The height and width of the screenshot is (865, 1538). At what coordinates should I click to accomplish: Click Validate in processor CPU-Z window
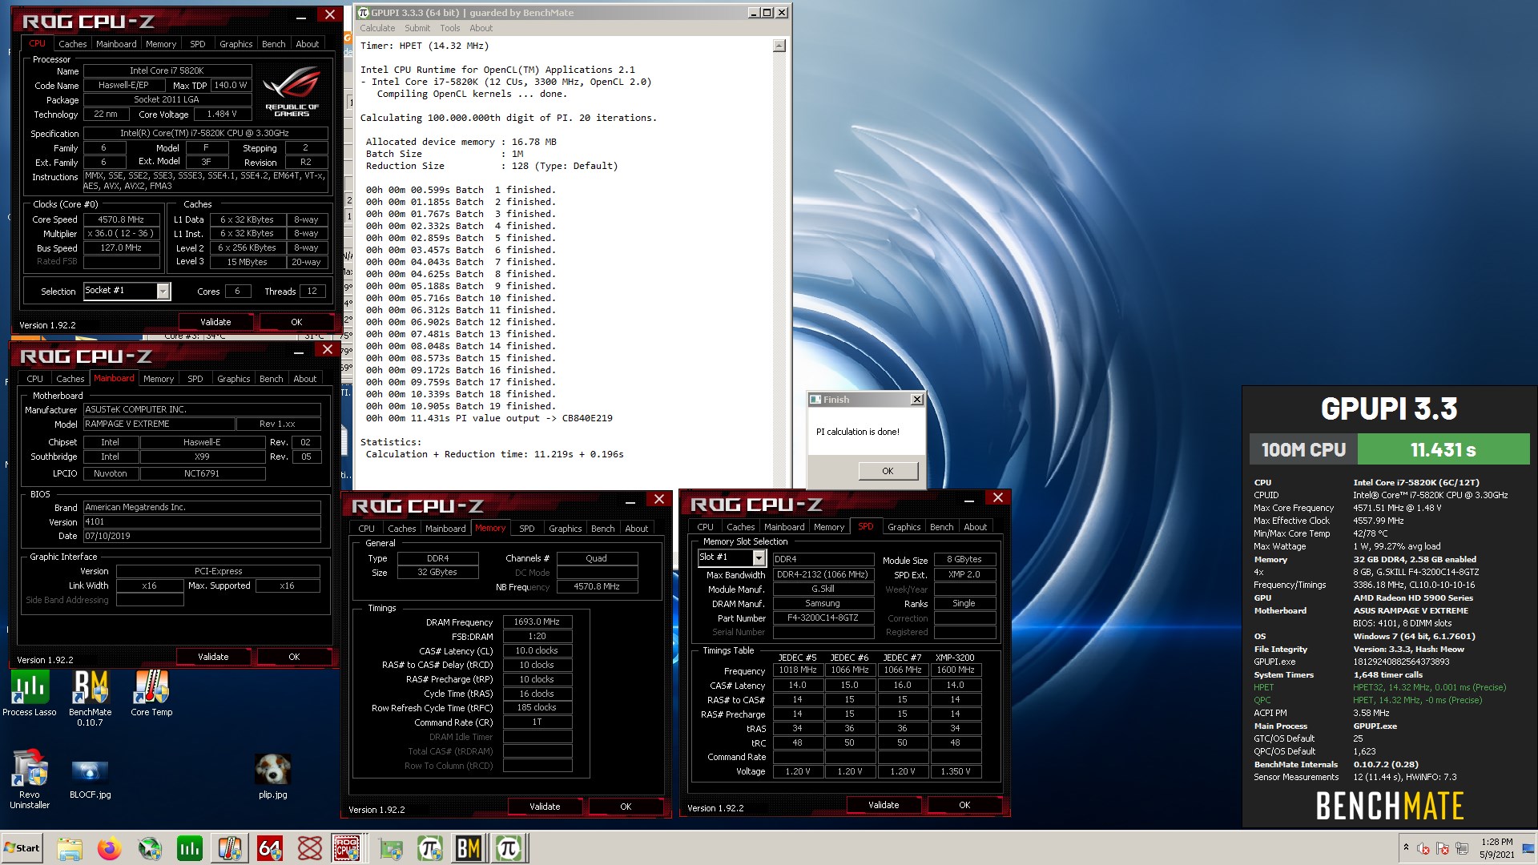(x=215, y=322)
